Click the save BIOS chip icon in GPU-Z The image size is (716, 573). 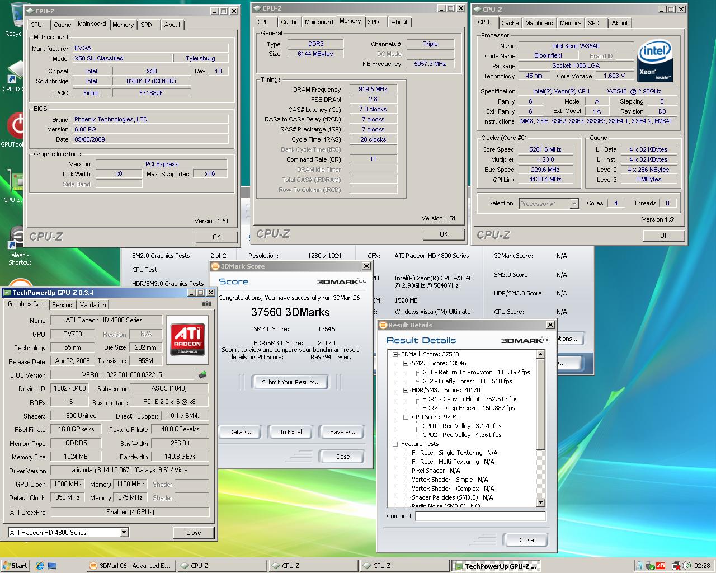(x=202, y=375)
